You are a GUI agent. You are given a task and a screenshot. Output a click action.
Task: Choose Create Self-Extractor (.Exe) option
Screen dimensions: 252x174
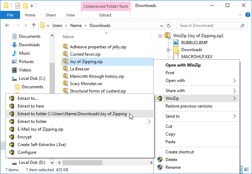click(41, 144)
